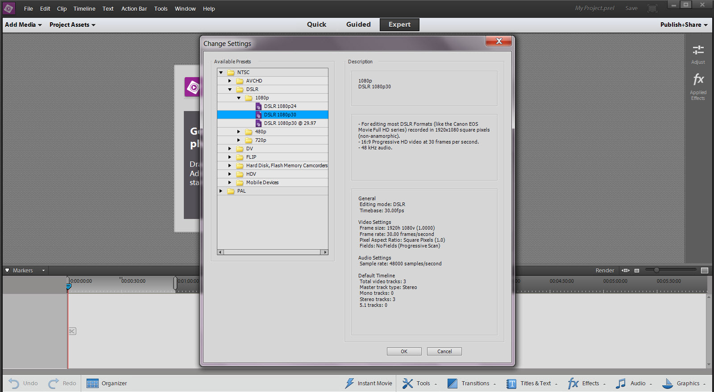Click the timeline work area bar handle
This screenshot has height=392, width=714.
point(175,283)
